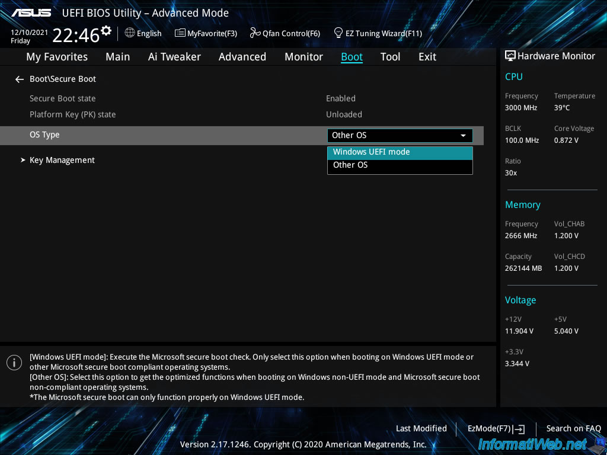Click the info icon in the help area

pyautogui.click(x=14, y=363)
